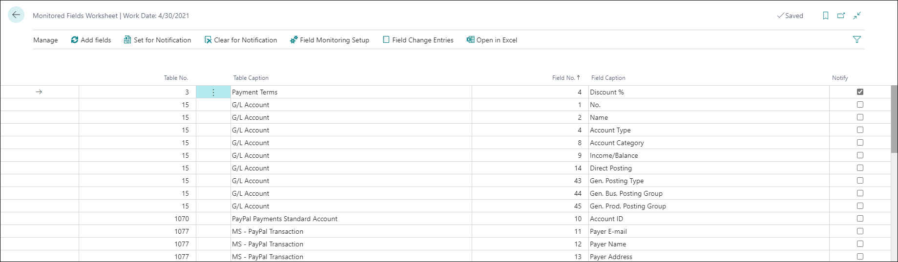
Task: Click the Clear for Notification icon
Action: click(x=208, y=40)
